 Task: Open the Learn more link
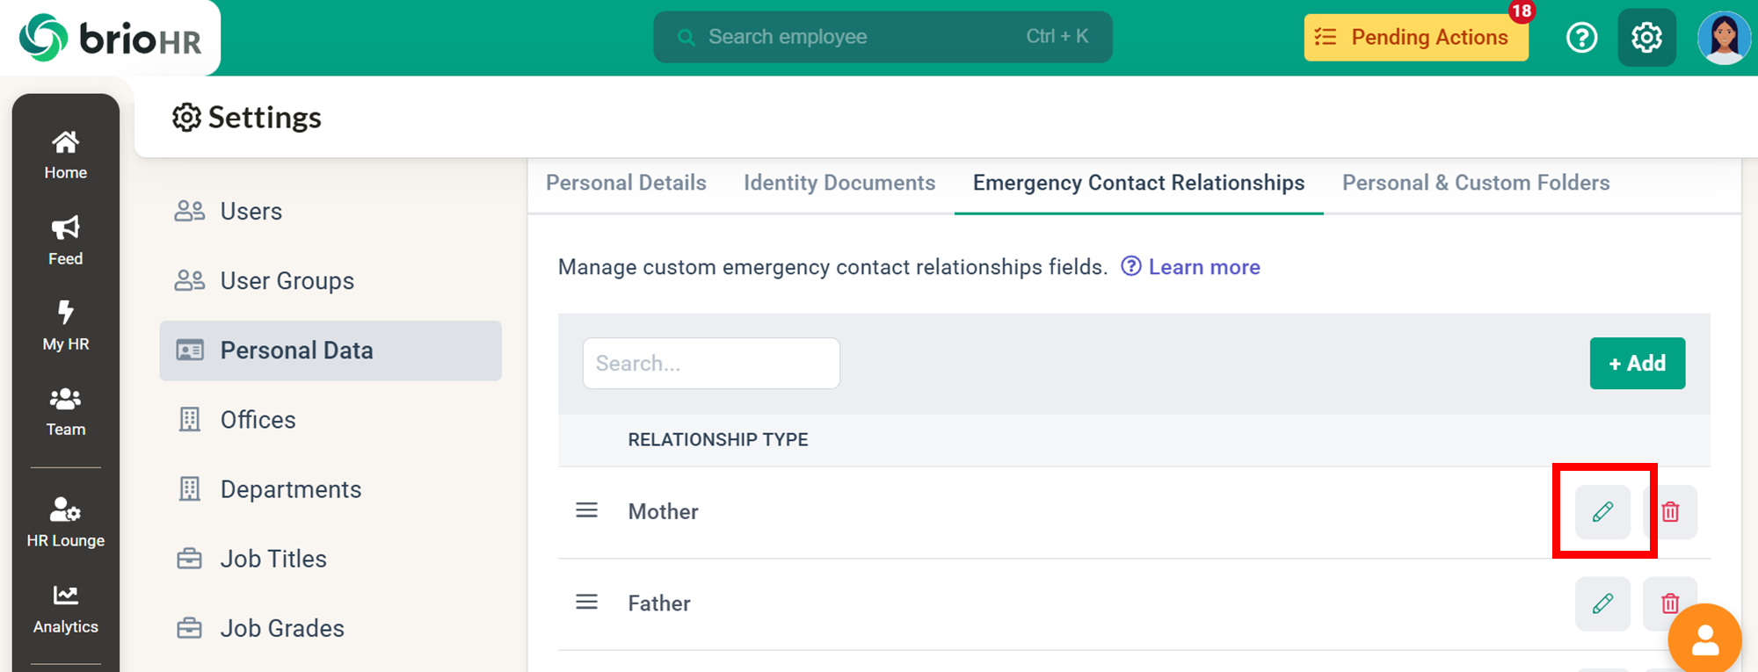[x=1203, y=267]
